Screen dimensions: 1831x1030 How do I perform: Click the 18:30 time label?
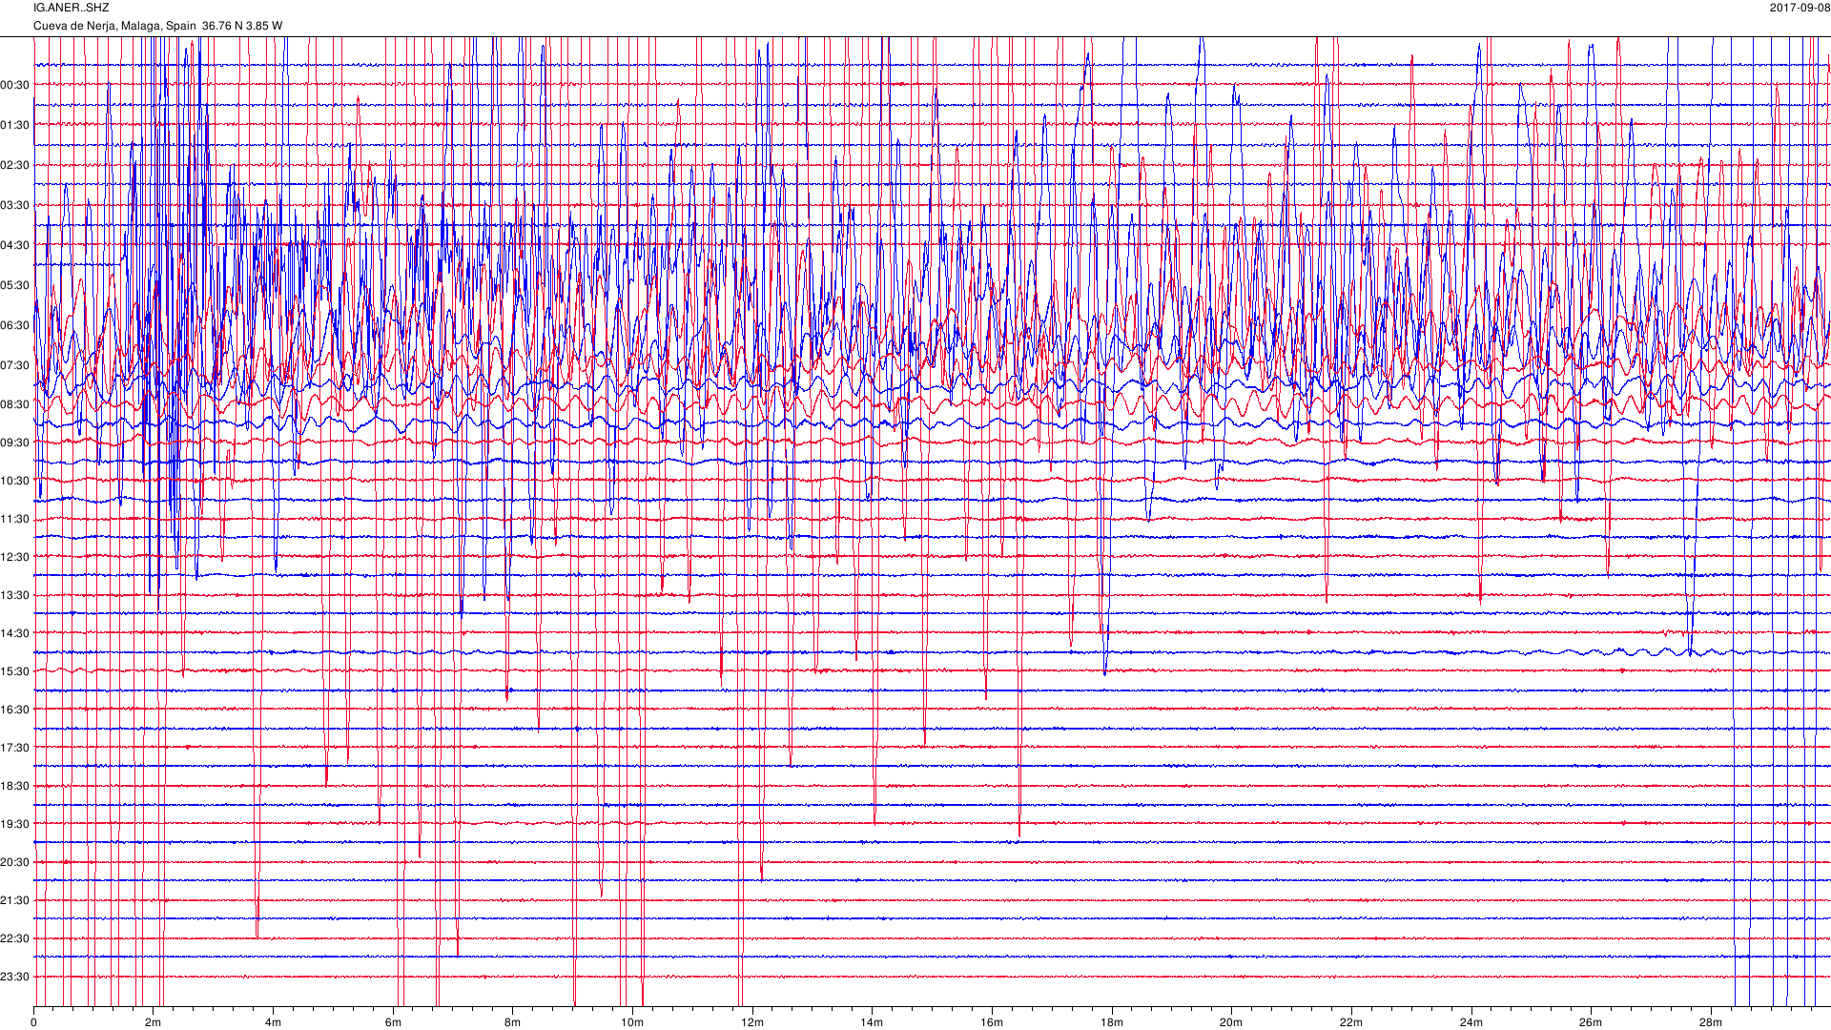click(15, 786)
